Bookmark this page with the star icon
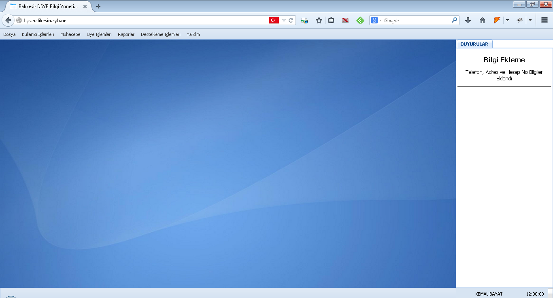 coord(319,20)
